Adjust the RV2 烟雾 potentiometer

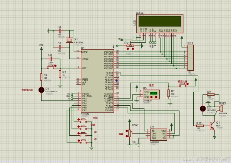130,133
